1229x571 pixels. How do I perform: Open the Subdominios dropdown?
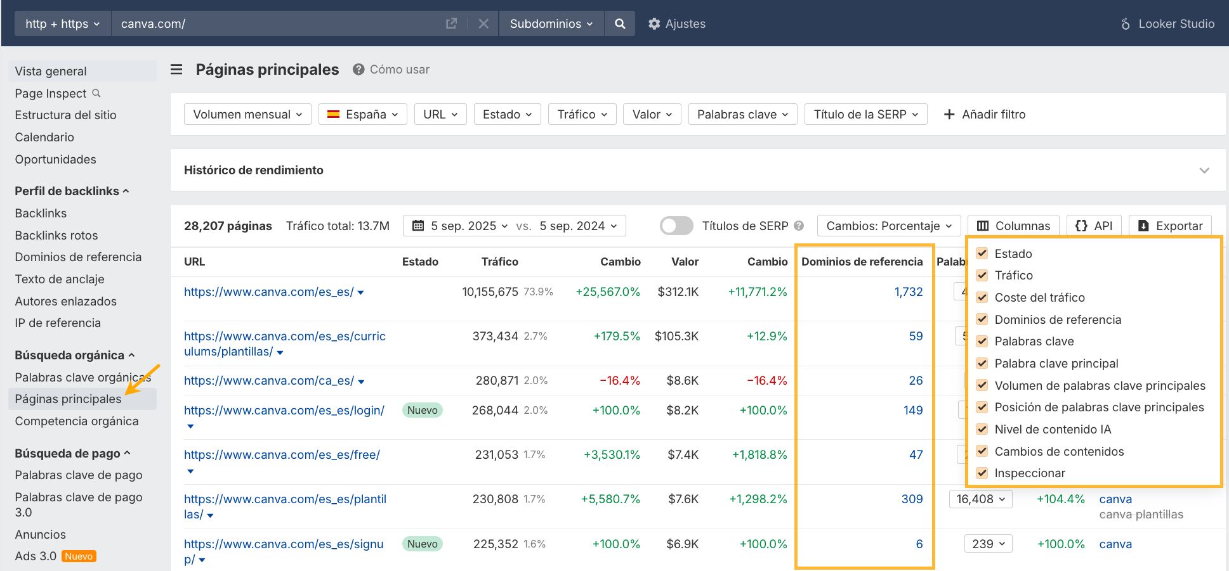(551, 23)
